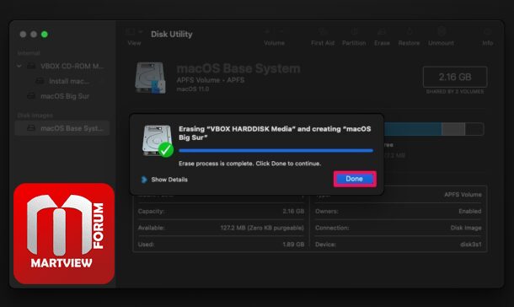
Task: Click the green zoom window button
Action: click(45, 34)
